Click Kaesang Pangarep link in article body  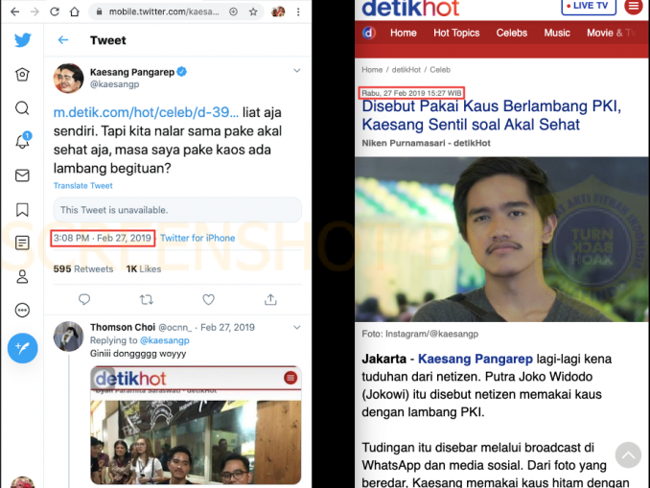(x=476, y=359)
